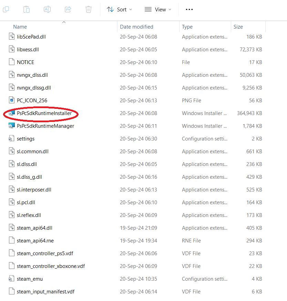Screen dimensions: 287x301
Task: Click the RNE File type cell
Action: (191, 241)
